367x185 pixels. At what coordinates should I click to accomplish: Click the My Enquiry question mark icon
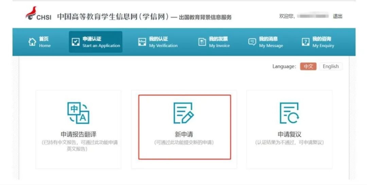[305, 42]
